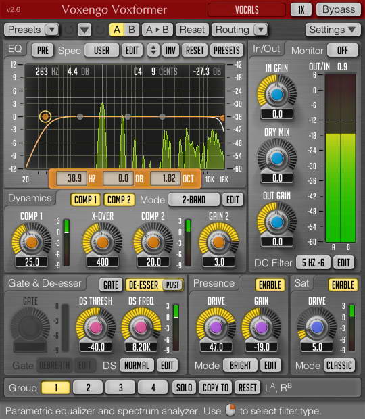Open Presence BRIGHT mode selector
This screenshot has width=365, height=419.
(240, 365)
